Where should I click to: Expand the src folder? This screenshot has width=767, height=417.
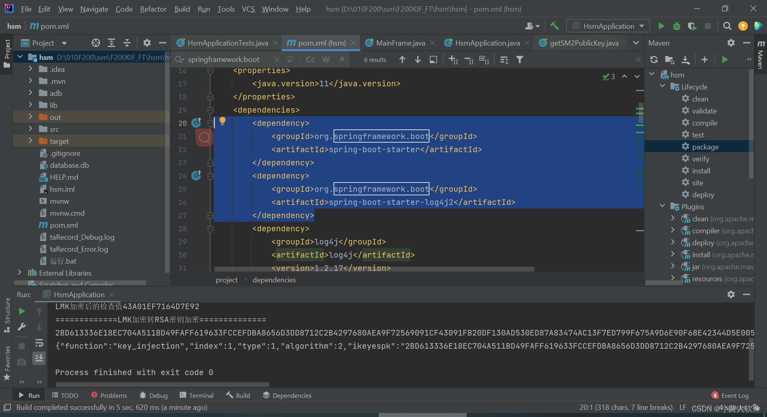30,129
